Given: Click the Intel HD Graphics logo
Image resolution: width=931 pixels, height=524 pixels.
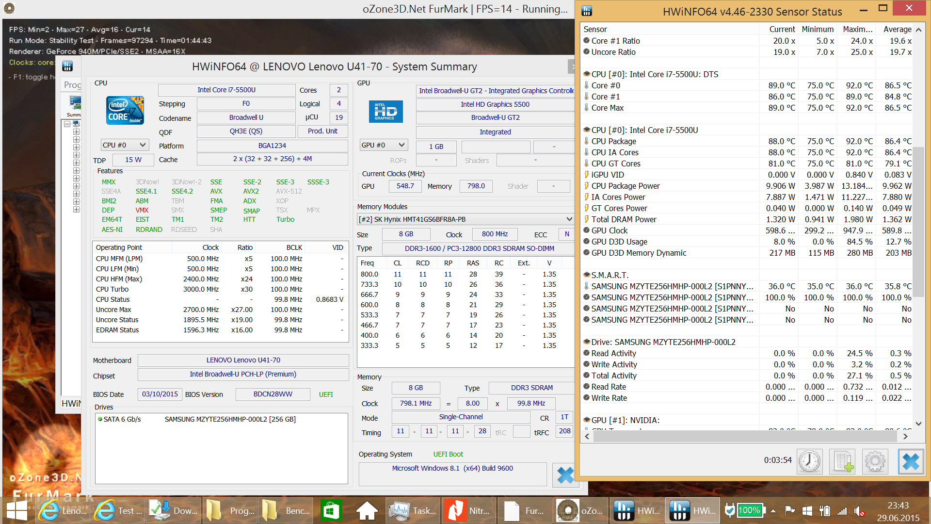Looking at the screenshot, I should point(385,112).
